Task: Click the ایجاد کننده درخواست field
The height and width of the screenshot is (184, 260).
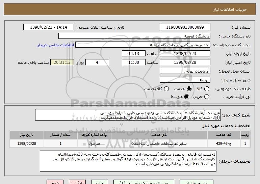Action: (x=143, y=45)
